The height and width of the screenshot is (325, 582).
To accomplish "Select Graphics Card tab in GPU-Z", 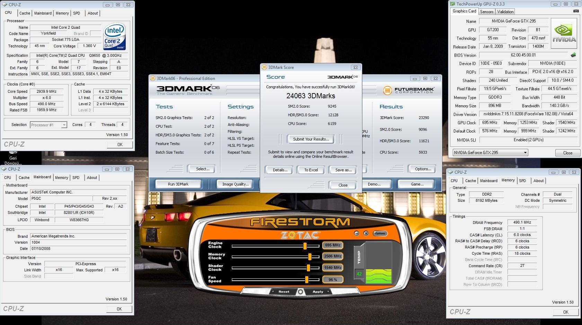I will (x=464, y=11).
